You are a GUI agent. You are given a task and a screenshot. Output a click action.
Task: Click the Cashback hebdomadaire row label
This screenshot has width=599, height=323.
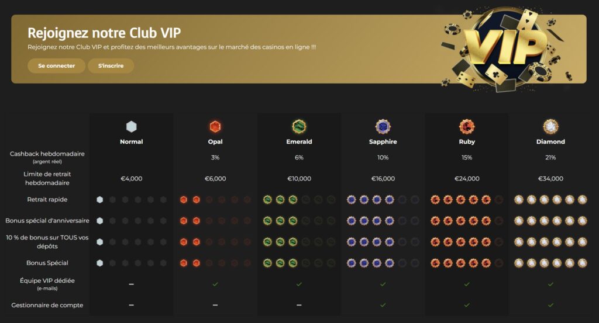[x=47, y=154]
